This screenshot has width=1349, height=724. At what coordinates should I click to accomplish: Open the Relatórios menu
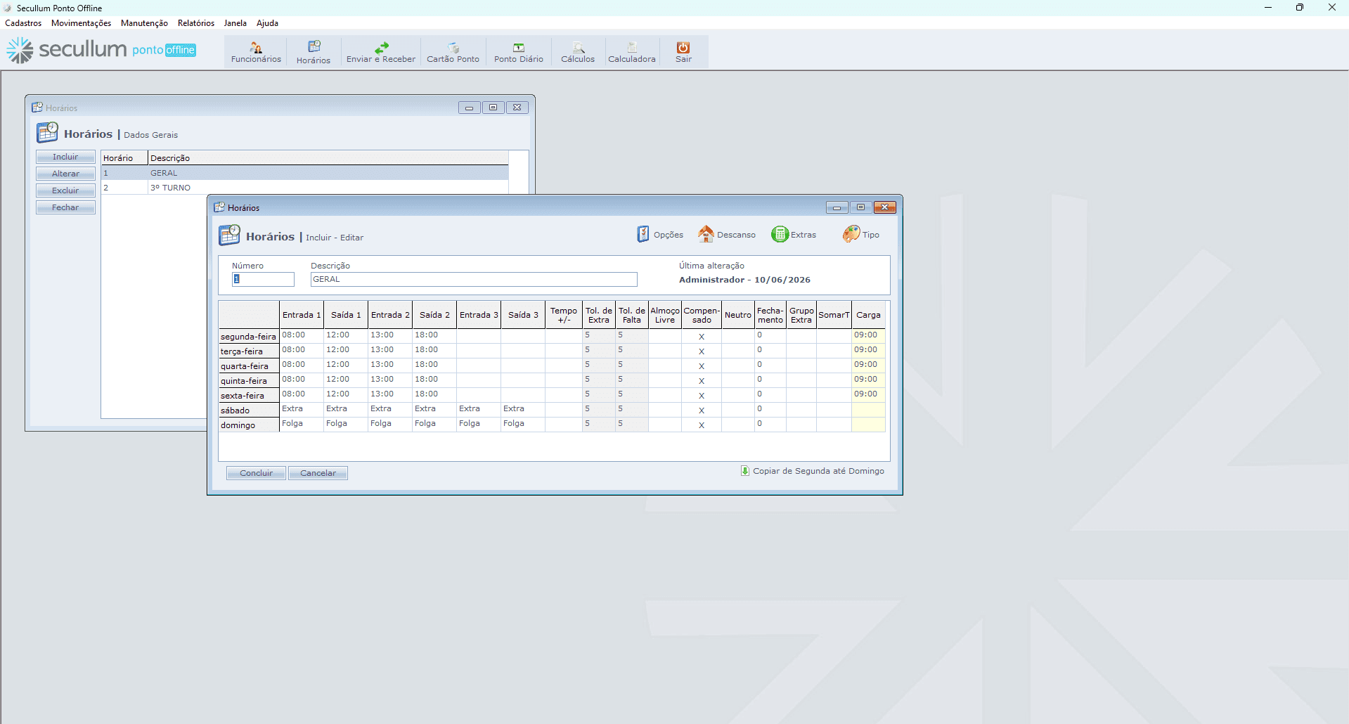(x=196, y=23)
